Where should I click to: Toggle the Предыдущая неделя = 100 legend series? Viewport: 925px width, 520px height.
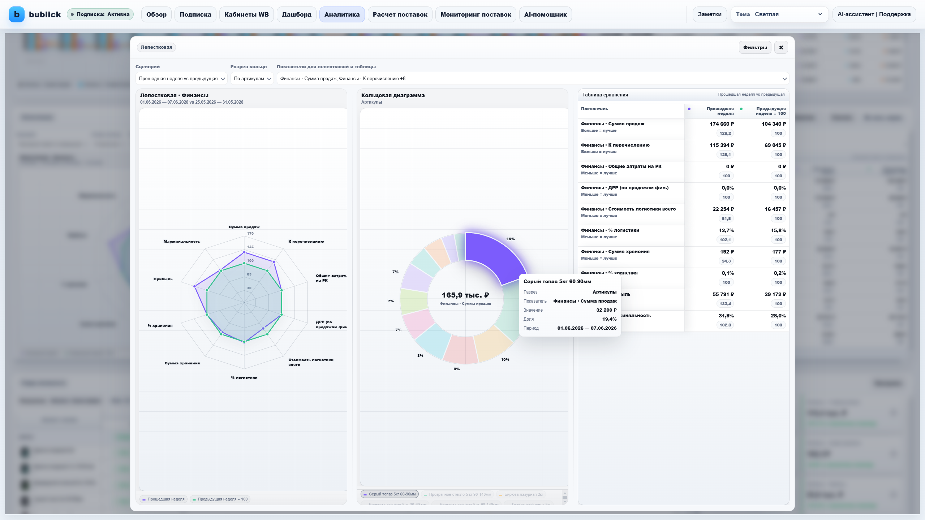click(x=220, y=499)
